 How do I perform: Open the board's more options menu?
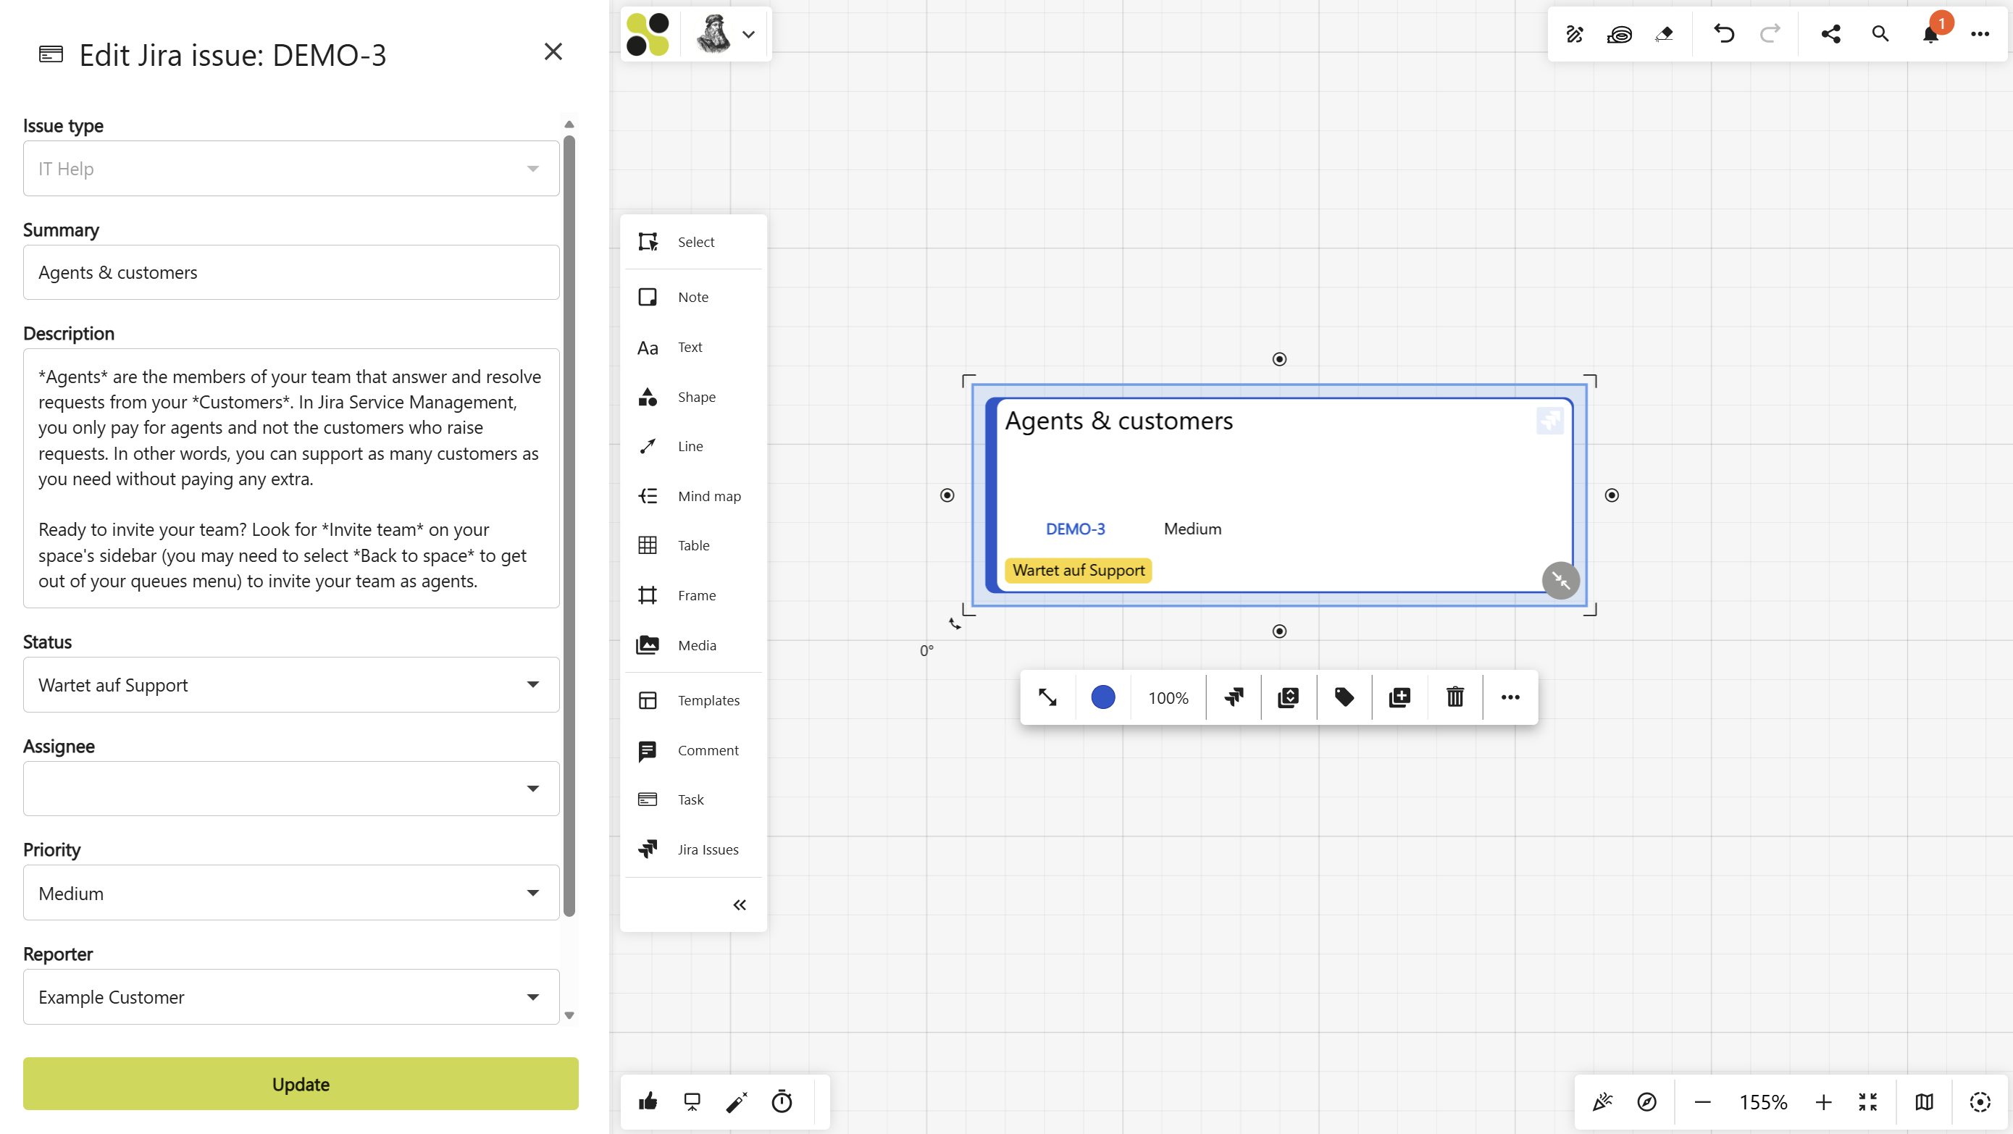point(1981,33)
